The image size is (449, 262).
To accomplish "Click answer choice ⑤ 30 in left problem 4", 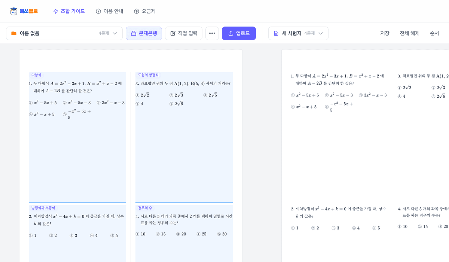I will (222, 234).
